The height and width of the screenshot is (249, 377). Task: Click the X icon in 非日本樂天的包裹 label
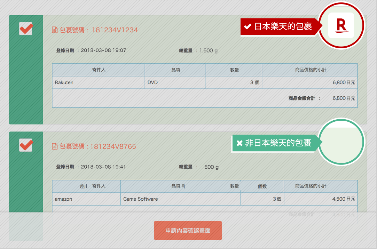tap(239, 143)
